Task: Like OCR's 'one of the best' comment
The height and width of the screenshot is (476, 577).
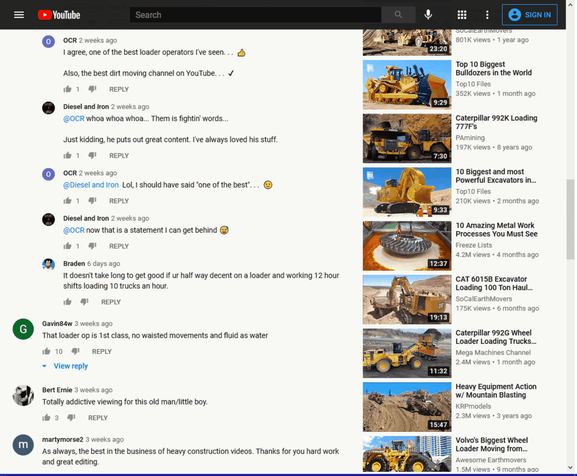Action: click(67, 201)
